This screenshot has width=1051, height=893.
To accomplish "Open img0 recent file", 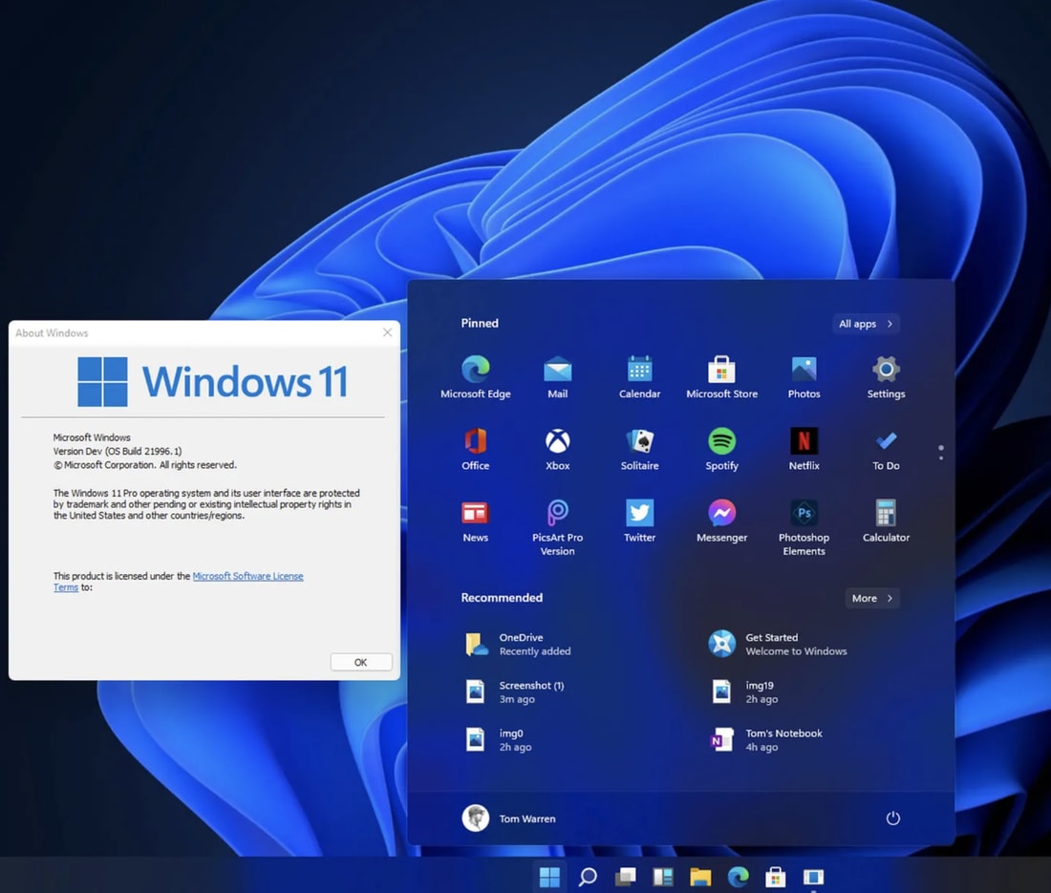I will point(499,740).
